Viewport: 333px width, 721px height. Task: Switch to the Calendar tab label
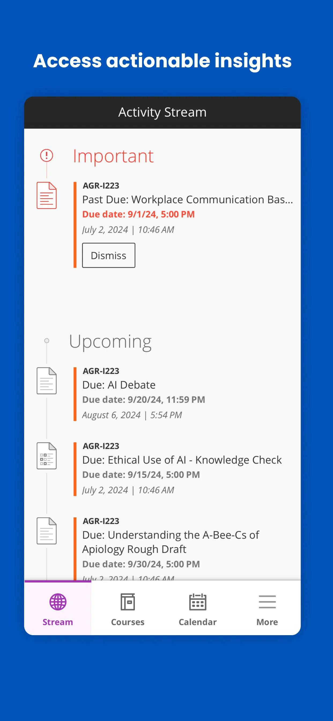[198, 622]
